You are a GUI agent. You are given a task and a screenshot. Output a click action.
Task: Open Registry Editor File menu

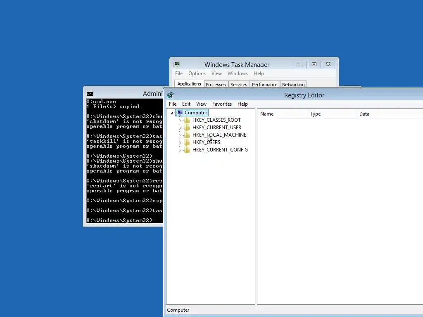[173, 104]
